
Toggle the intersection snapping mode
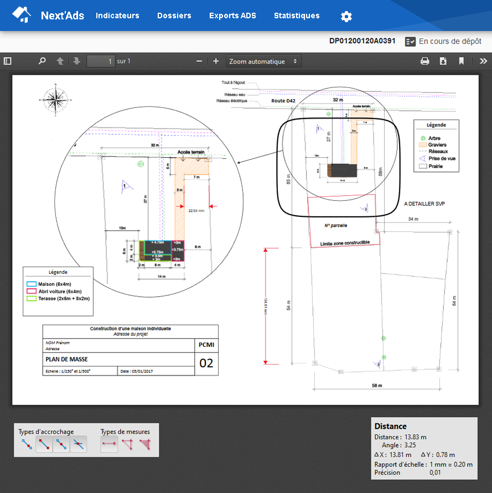pos(79,444)
